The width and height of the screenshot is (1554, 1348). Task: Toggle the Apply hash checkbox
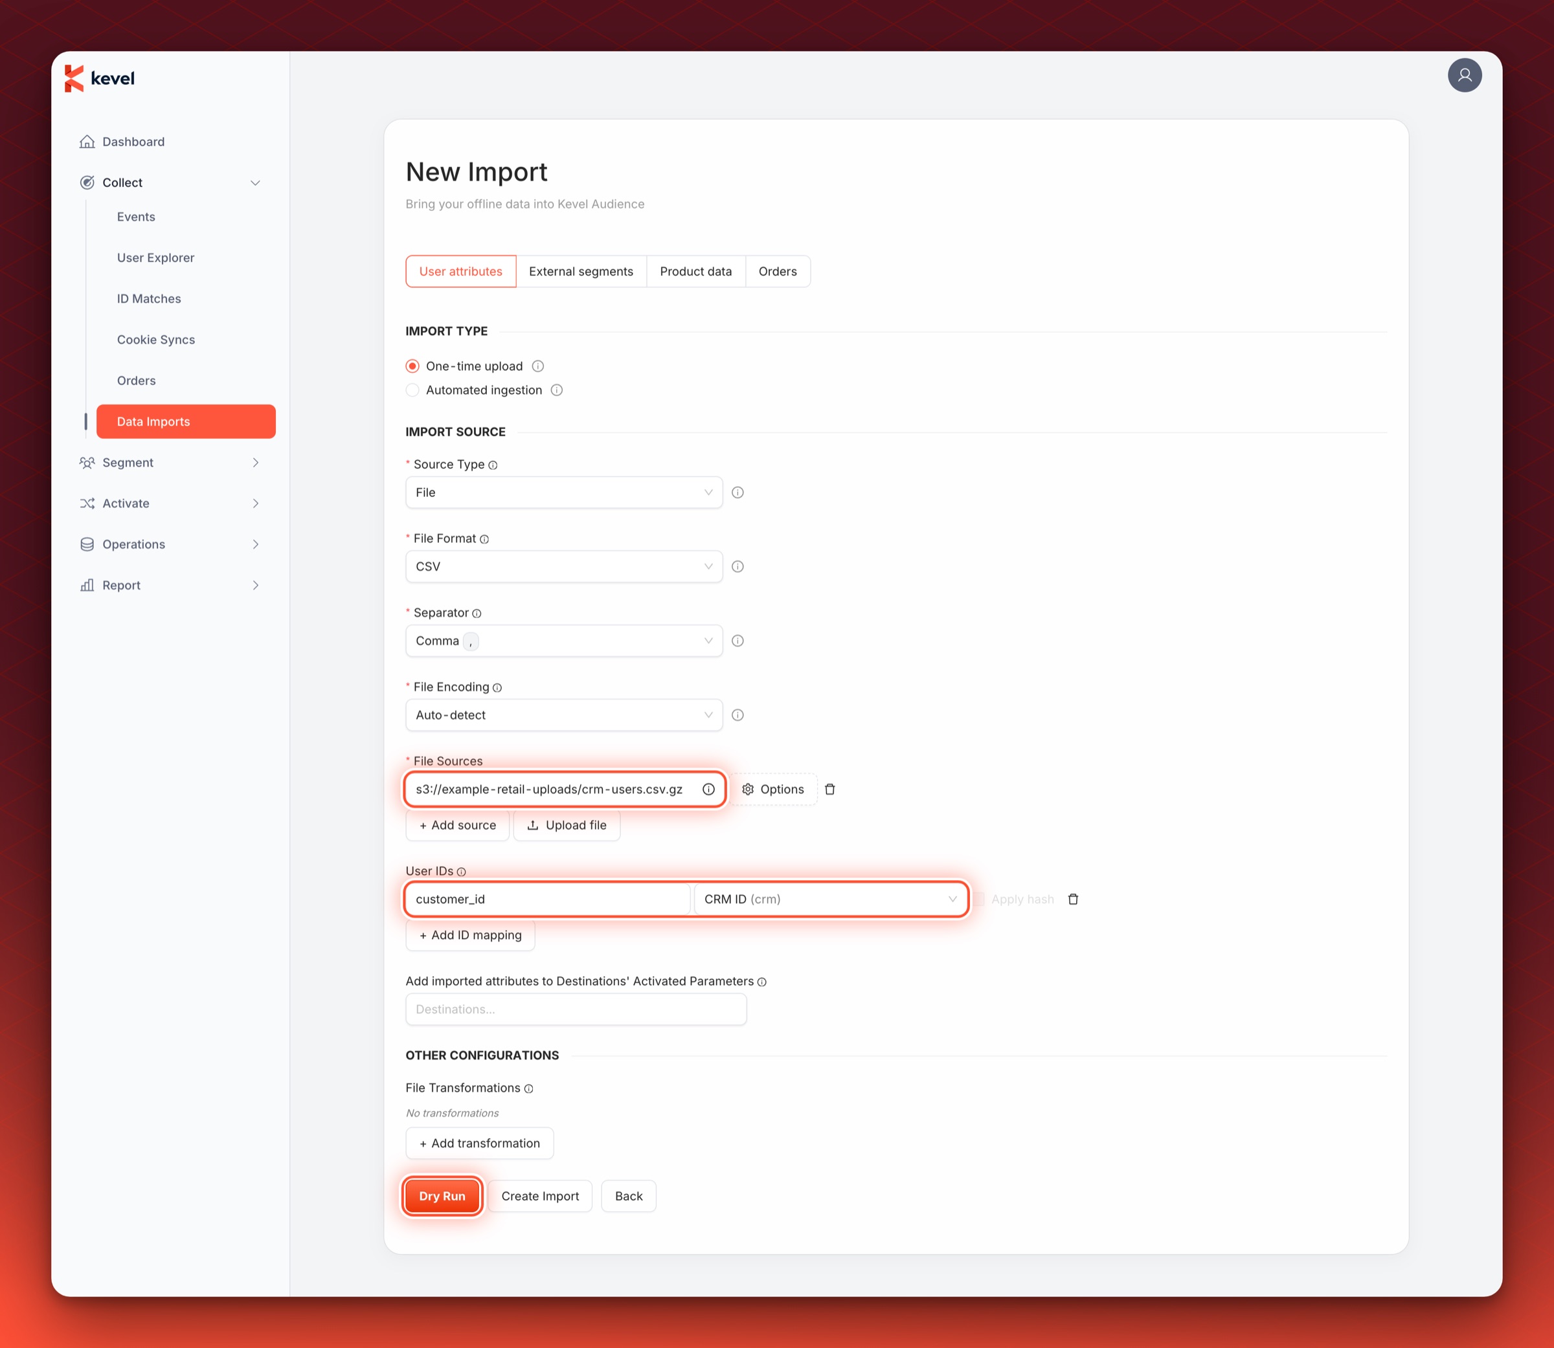pos(979,899)
